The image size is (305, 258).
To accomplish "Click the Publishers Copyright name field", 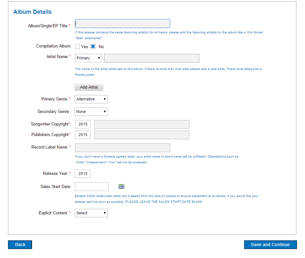I will pos(142,135).
